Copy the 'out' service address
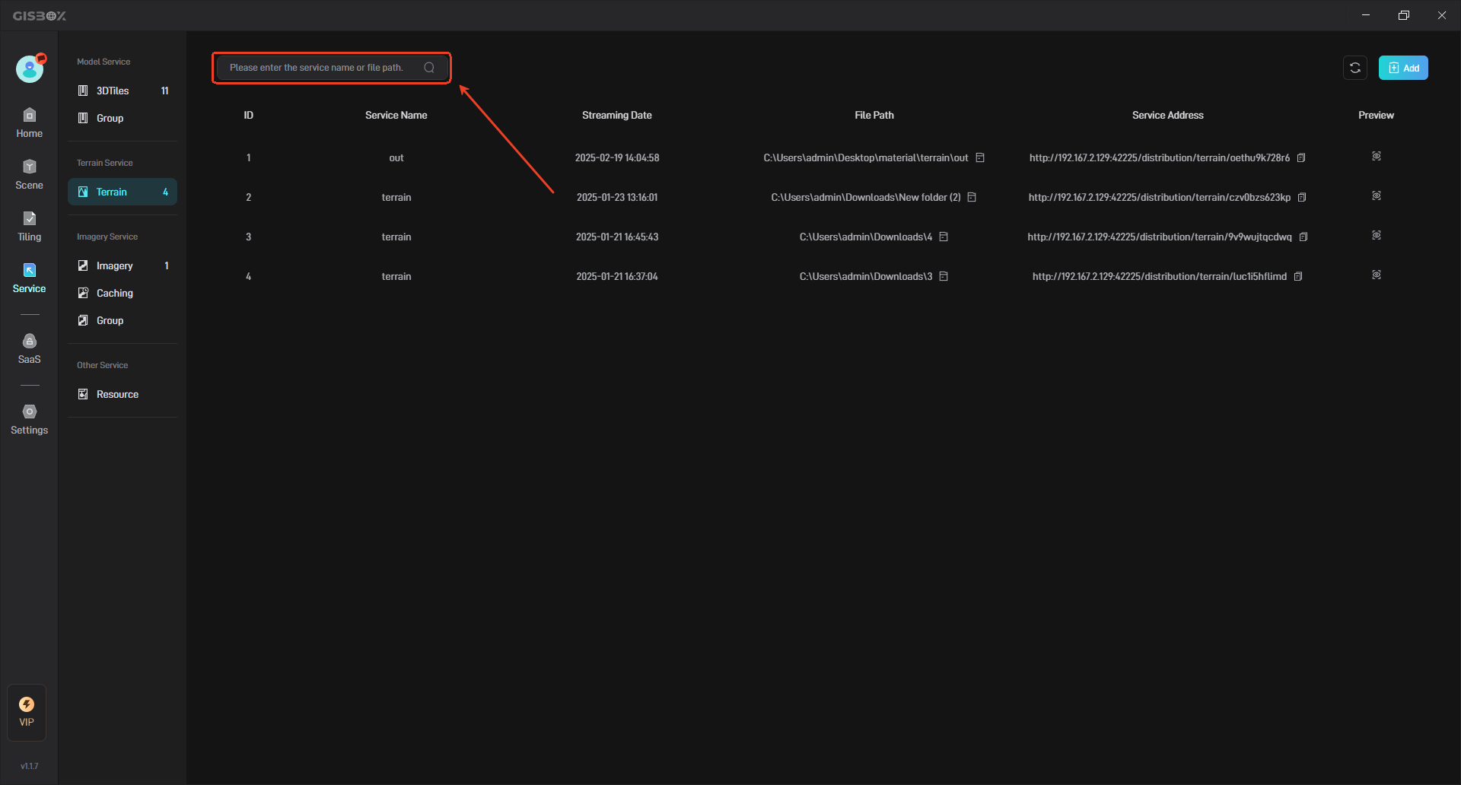 point(1301,158)
